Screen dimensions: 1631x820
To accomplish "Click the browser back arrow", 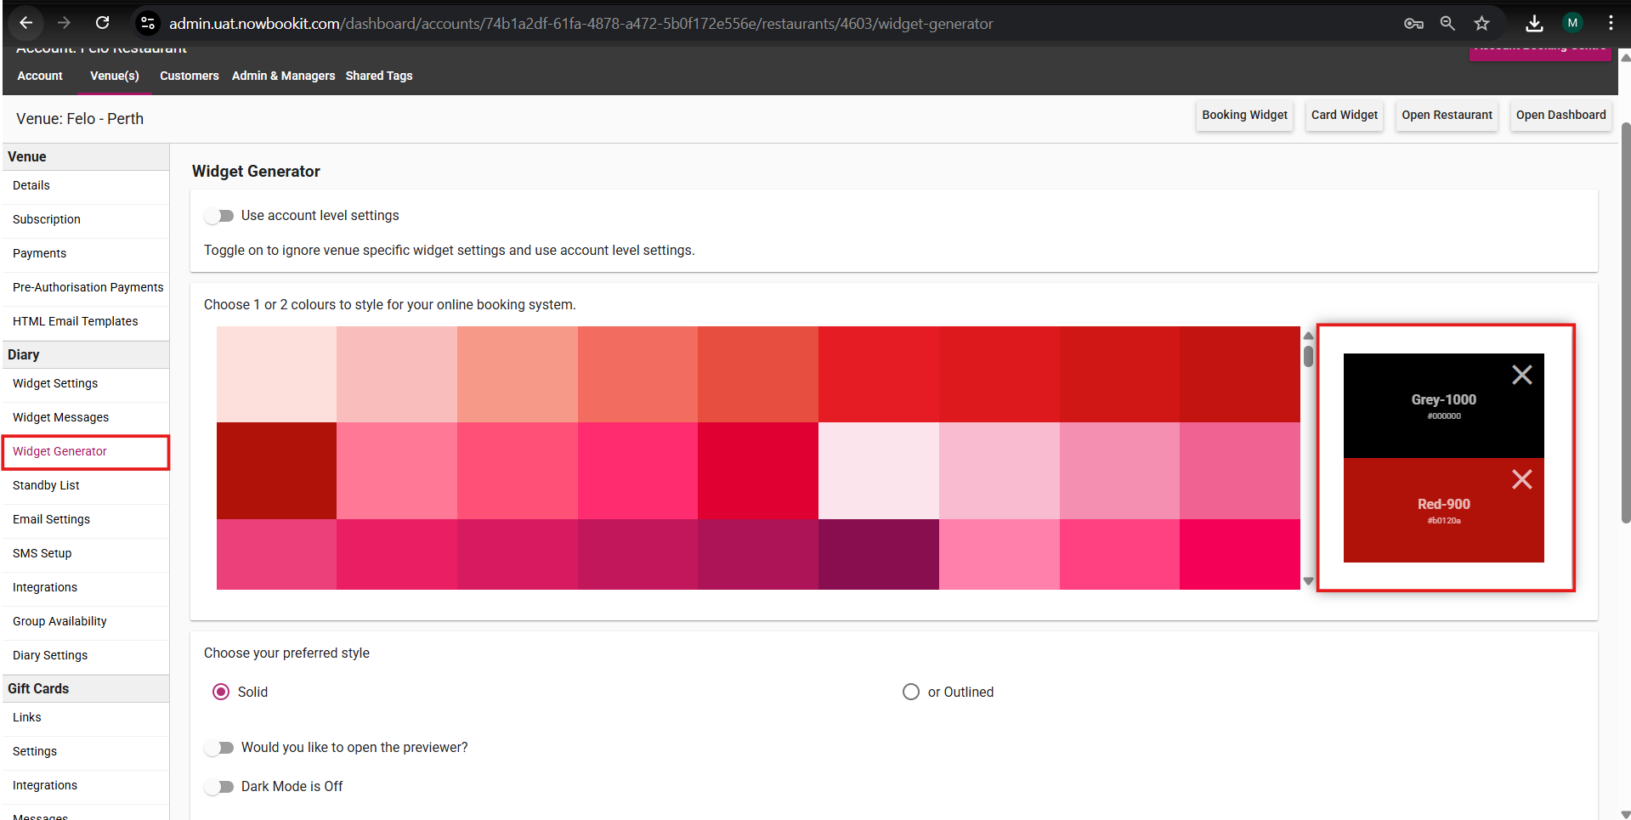I will coord(26,23).
